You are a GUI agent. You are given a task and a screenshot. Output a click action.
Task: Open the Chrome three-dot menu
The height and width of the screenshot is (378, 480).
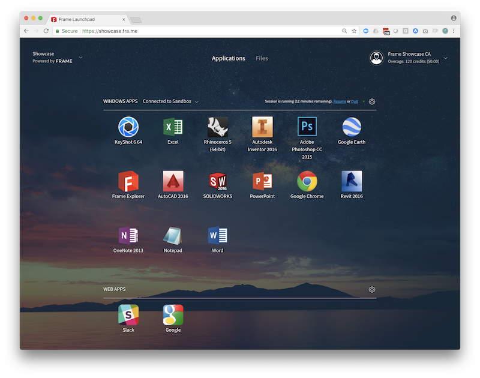coord(454,31)
